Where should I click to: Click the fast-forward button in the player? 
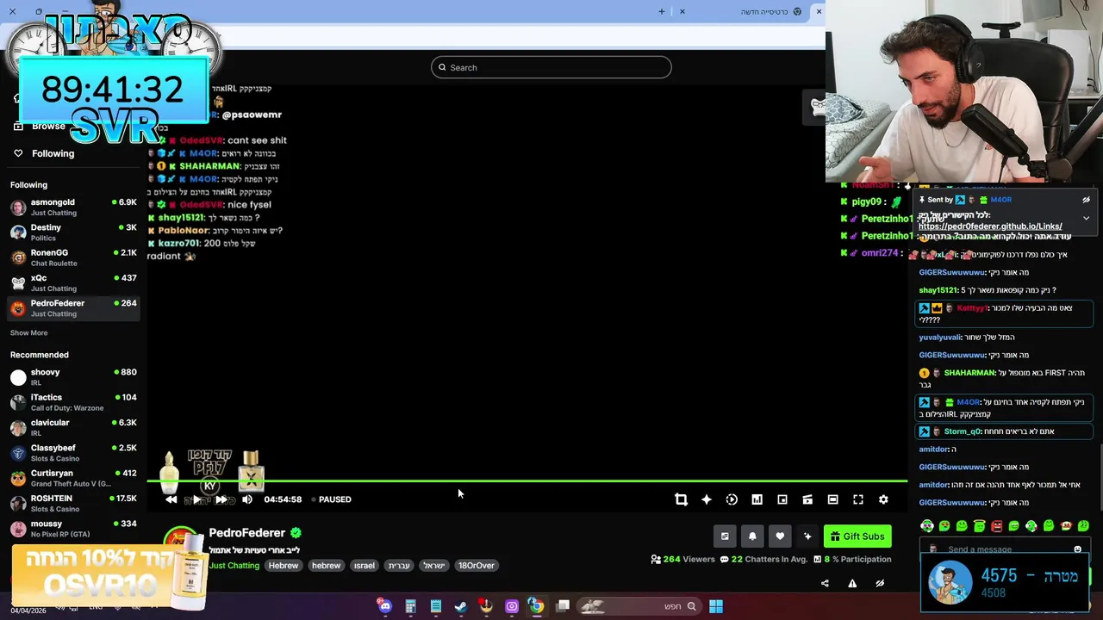(x=221, y=499)
